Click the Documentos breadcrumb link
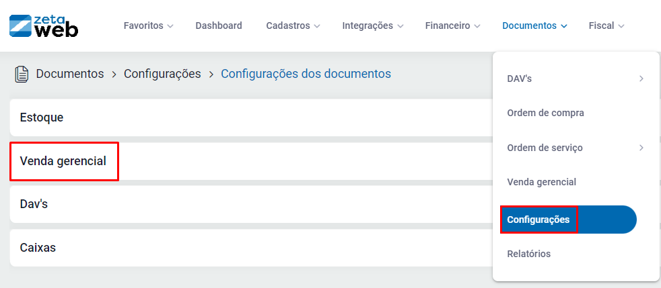This screenshot has width=661, height=288. [70, 74]
